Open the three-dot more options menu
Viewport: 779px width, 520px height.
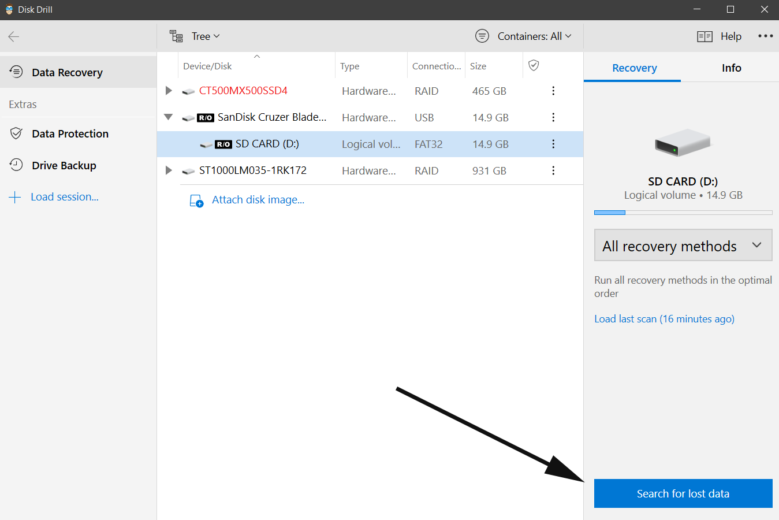(766, 36)
